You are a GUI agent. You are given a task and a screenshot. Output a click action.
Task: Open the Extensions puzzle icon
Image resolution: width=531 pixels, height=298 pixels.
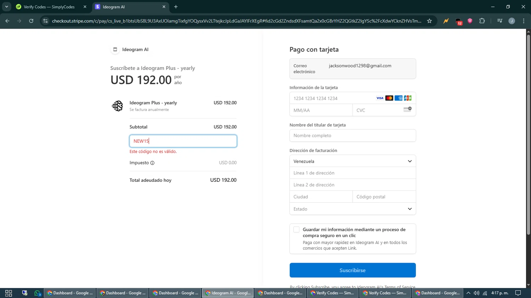point(482,21)
